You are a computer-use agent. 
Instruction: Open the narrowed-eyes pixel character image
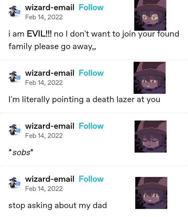click(150, 78)
